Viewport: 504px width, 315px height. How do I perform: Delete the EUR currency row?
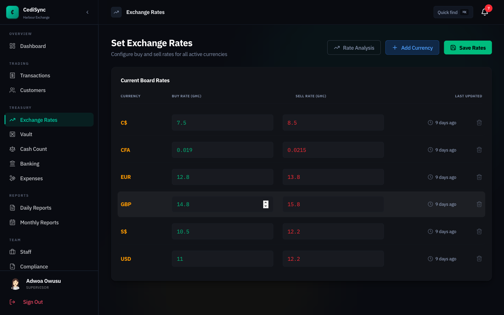(x=479, y=177)
